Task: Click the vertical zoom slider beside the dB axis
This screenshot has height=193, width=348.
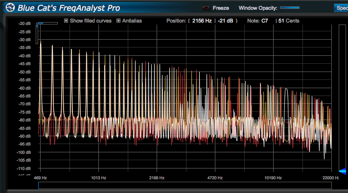Action: click(37, 34)
